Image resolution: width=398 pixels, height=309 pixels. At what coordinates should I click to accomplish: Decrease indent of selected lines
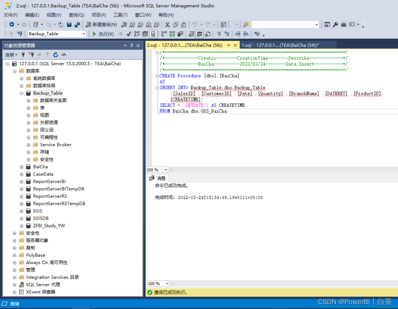(x=238, y=34)
